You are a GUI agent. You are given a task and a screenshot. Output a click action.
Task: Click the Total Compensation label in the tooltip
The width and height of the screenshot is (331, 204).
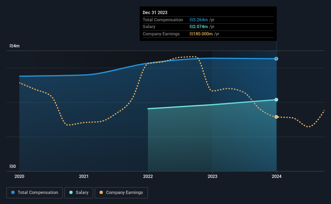click(163, 20)
